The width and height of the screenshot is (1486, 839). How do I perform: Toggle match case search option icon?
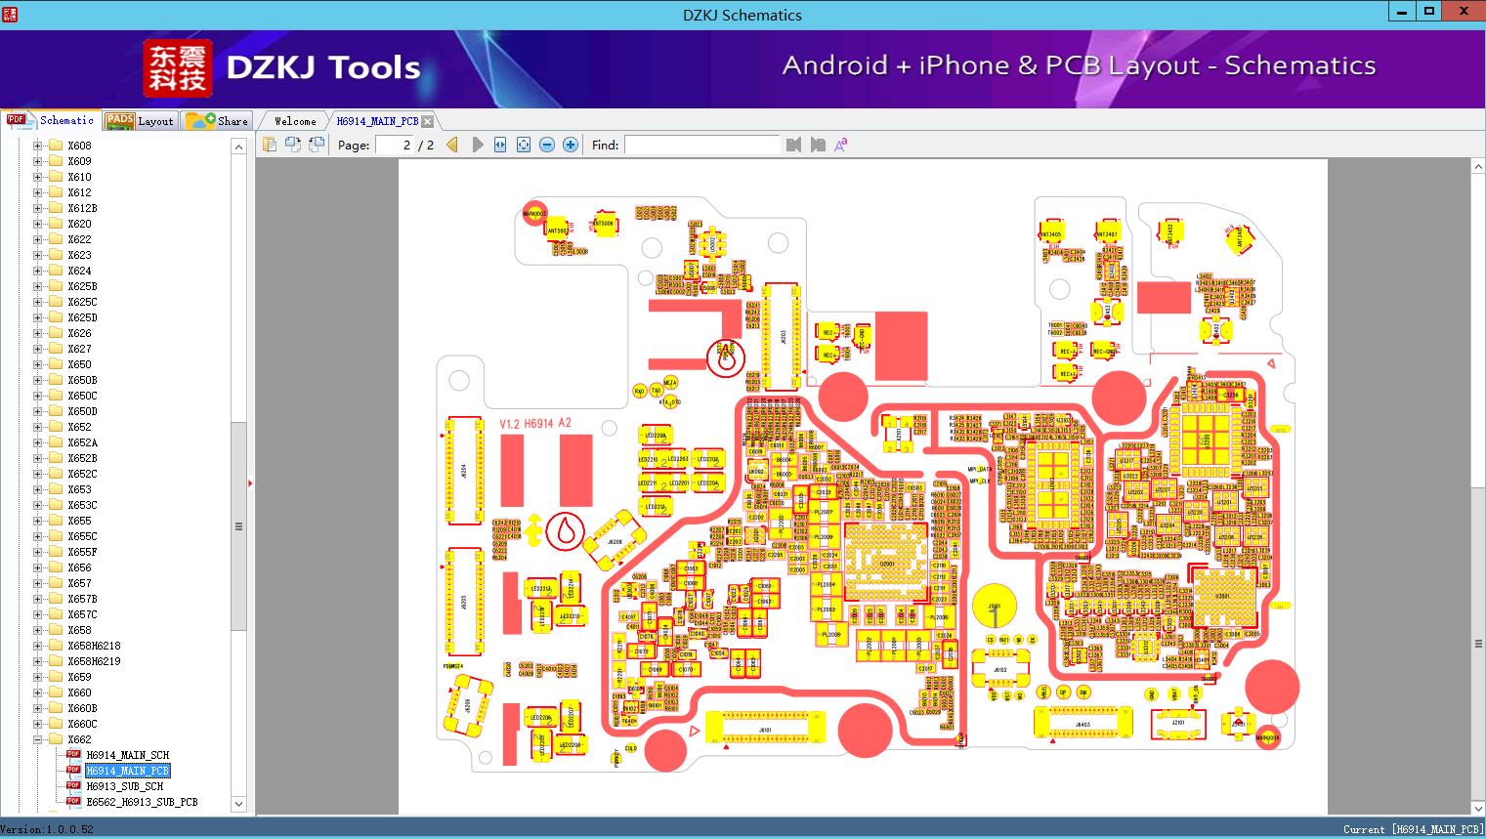pyautogui.click(x=840, y=145)
